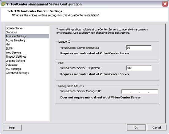Image resolution: width=169 pixels, height=134 pixels.
Task: Open SSL Settings page
Action: (13, 69)
